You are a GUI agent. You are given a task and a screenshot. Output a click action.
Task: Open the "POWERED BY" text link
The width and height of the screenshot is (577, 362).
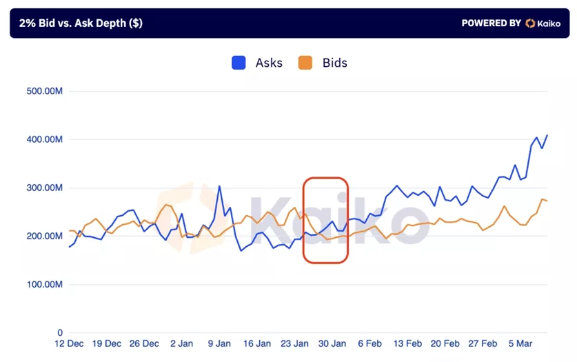(491, 23)
